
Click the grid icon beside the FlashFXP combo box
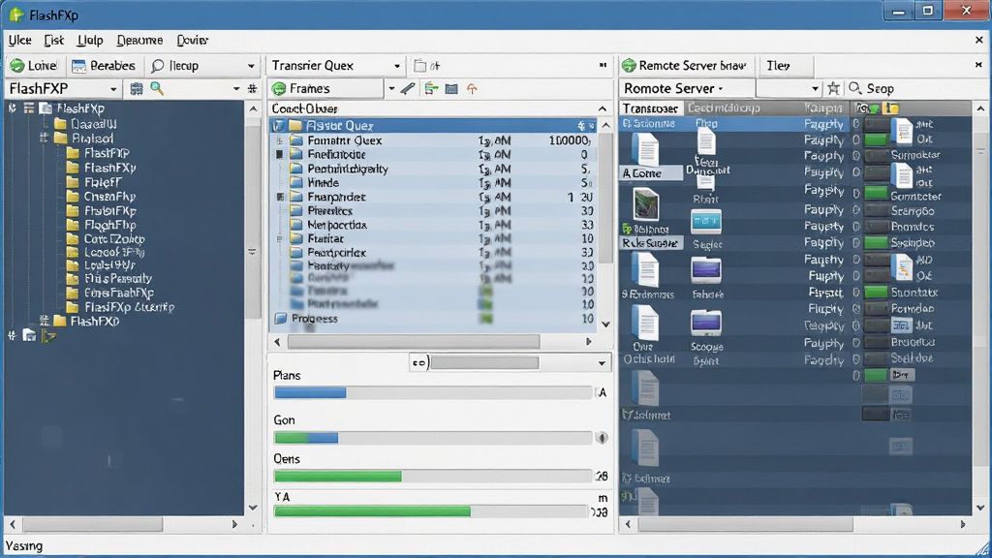(x=136, y=88)
